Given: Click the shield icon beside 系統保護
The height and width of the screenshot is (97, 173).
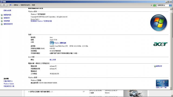Looking at the screenshot, I should point(2,21).
